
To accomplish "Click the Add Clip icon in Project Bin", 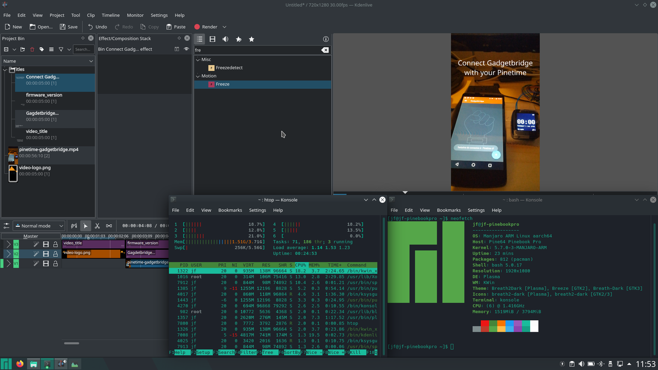I will (x=6, y=49).
